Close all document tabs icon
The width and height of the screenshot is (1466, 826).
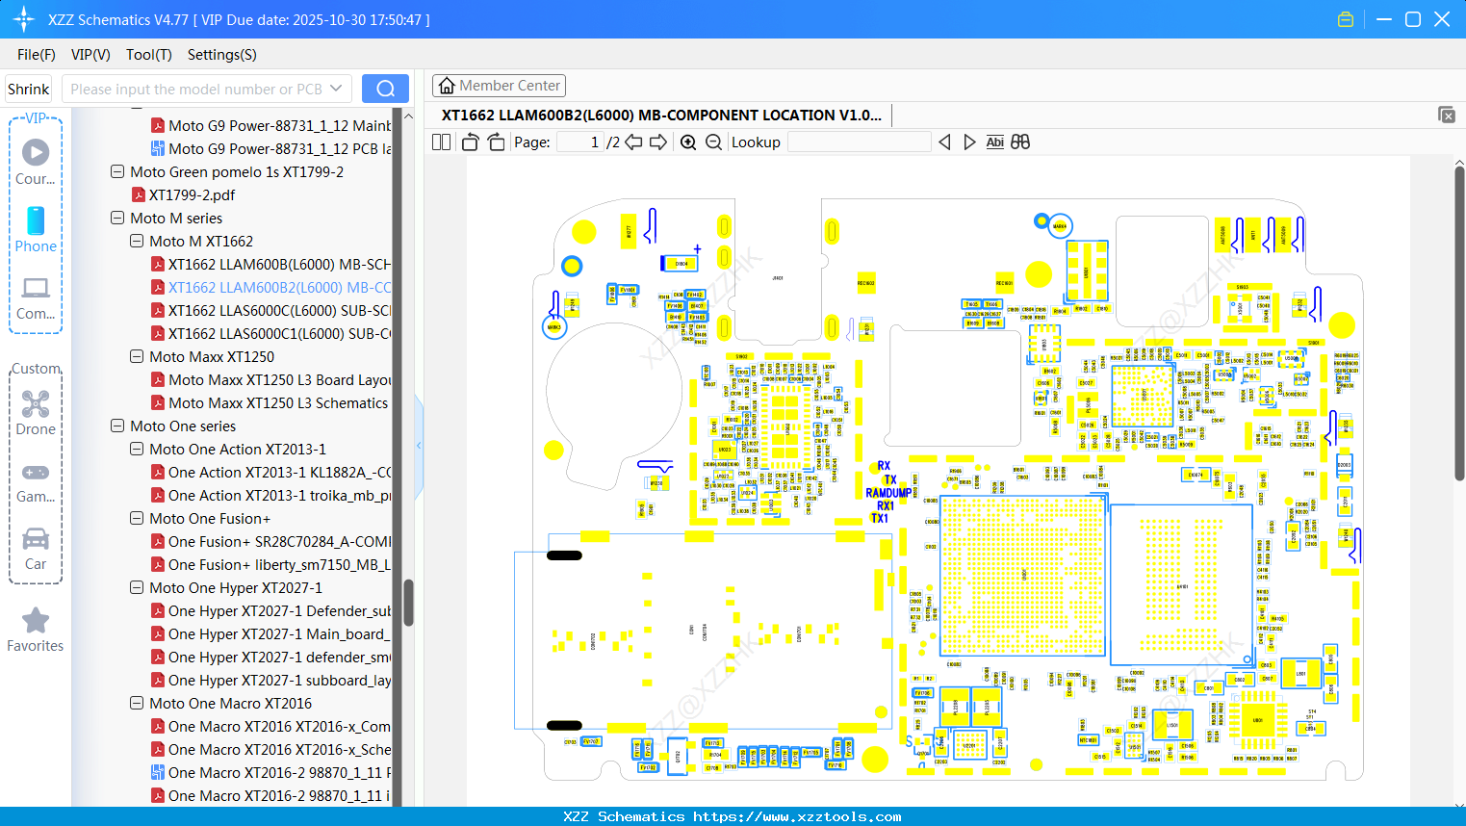tap(1447, 115)
